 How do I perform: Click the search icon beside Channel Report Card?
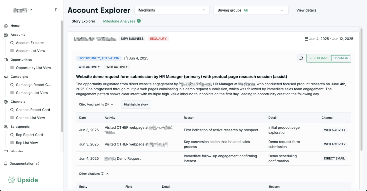[12, 110]
